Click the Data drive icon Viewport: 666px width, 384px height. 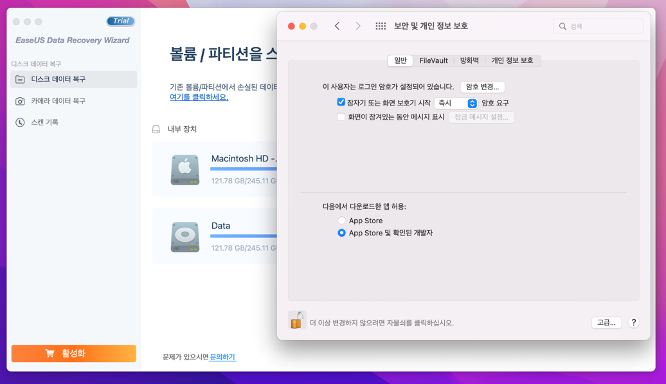(184, 237)
